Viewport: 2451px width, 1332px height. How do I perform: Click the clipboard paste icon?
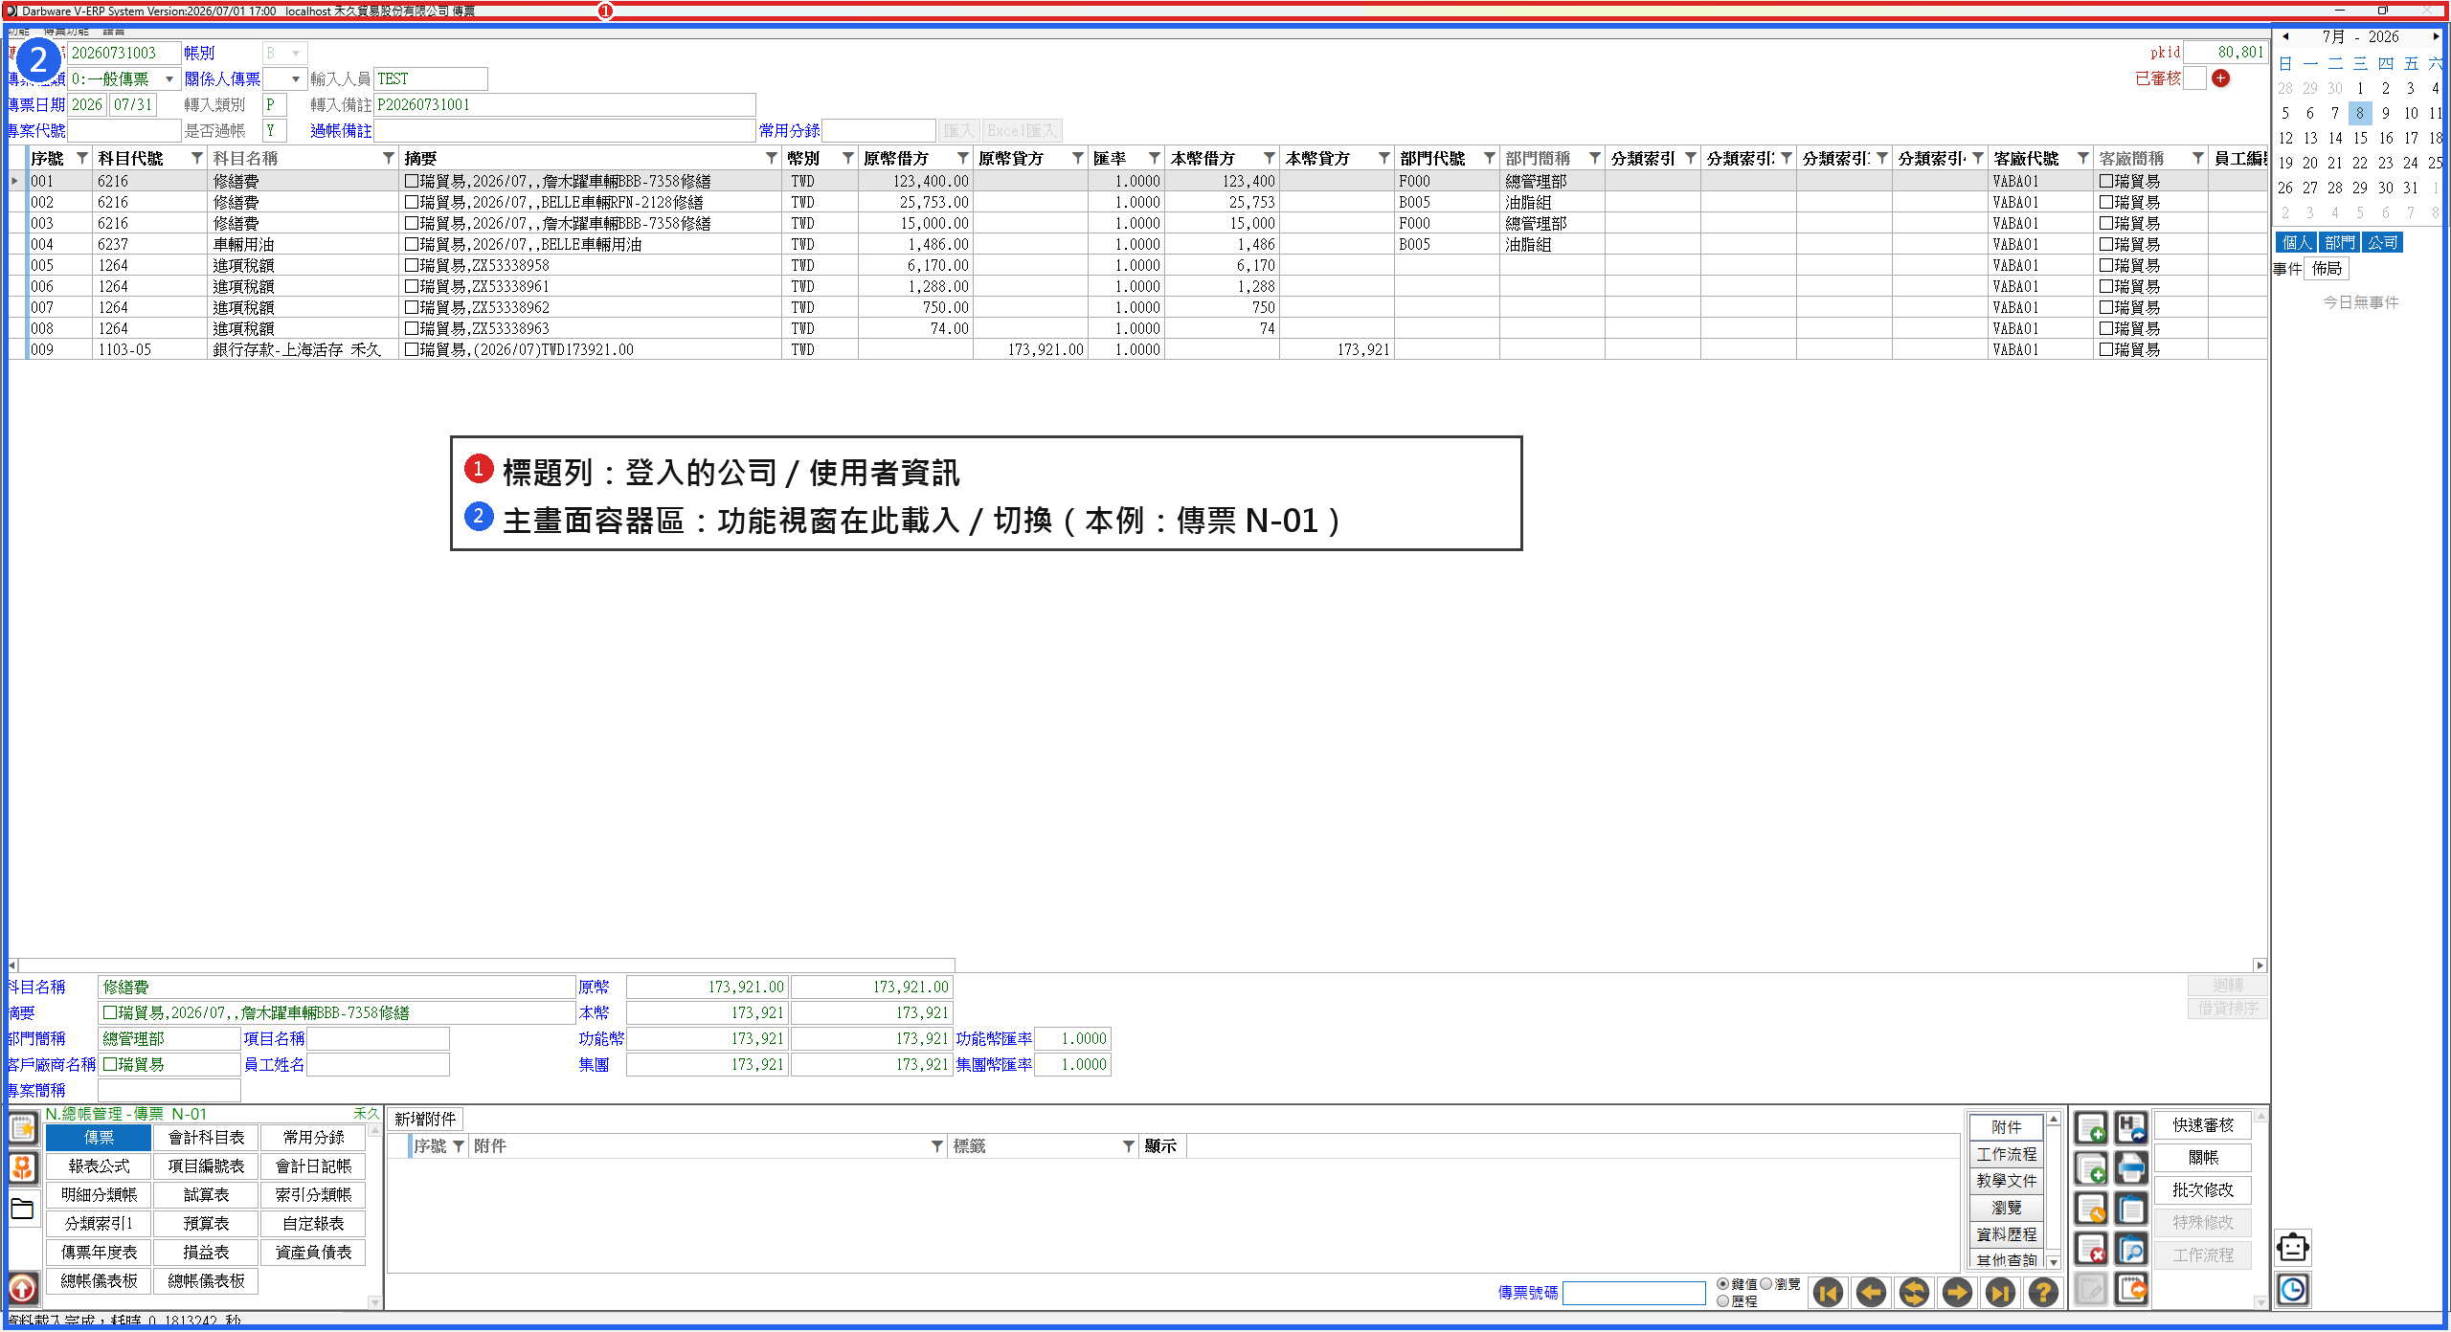click(x=2131, y=1209)
